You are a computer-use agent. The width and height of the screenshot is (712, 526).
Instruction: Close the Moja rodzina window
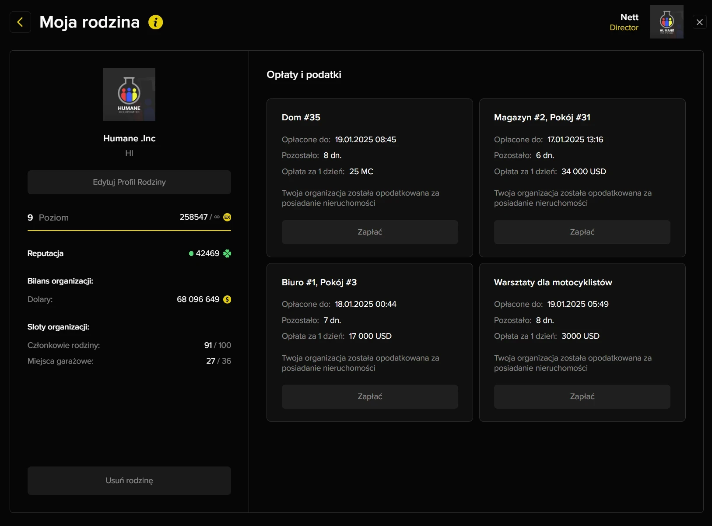tap(699, 22)
